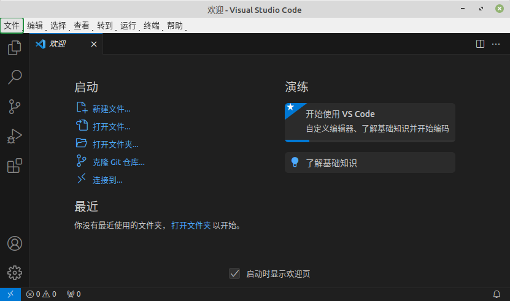Open the Accounts menu icon
This screenshot has height=301, width=510.
point(15,243)
